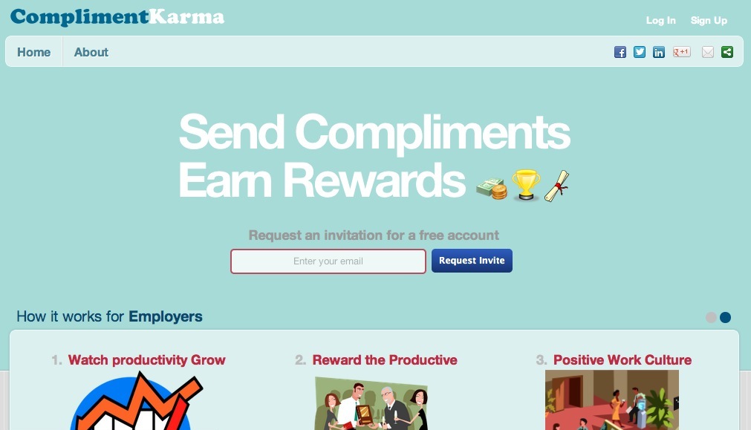This screenshot has height=430, width=751.
Task: Select the gray carousel dot
Action: [711, 317]
